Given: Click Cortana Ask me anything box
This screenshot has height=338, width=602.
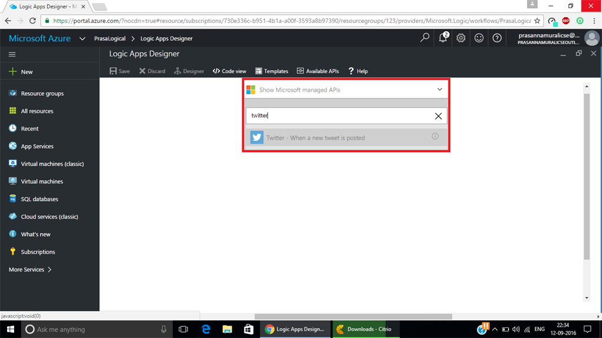Looking at the screenshot, I should [x=96, y=329].
